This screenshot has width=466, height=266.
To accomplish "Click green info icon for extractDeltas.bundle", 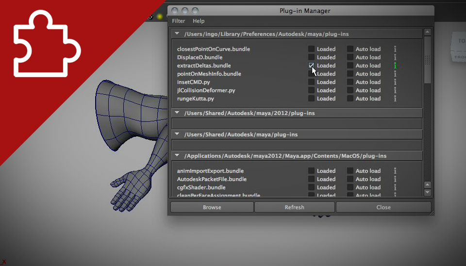I will [x=395, y=66].
